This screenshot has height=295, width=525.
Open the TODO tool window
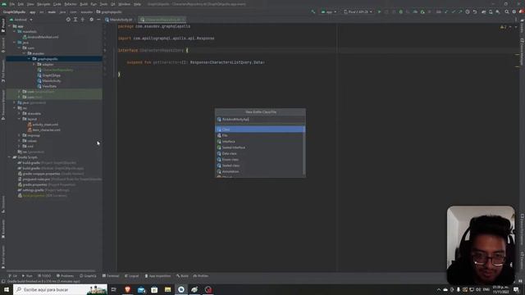tap(44, 276)
